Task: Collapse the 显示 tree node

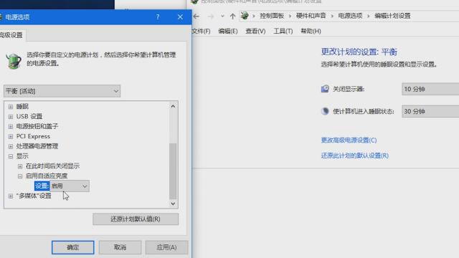Action: tap(11, 156)
